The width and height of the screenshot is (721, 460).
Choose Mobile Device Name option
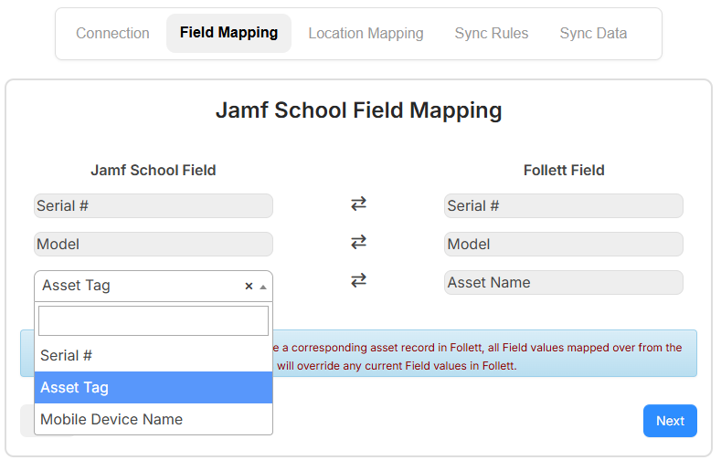click(x=154, y=419)
